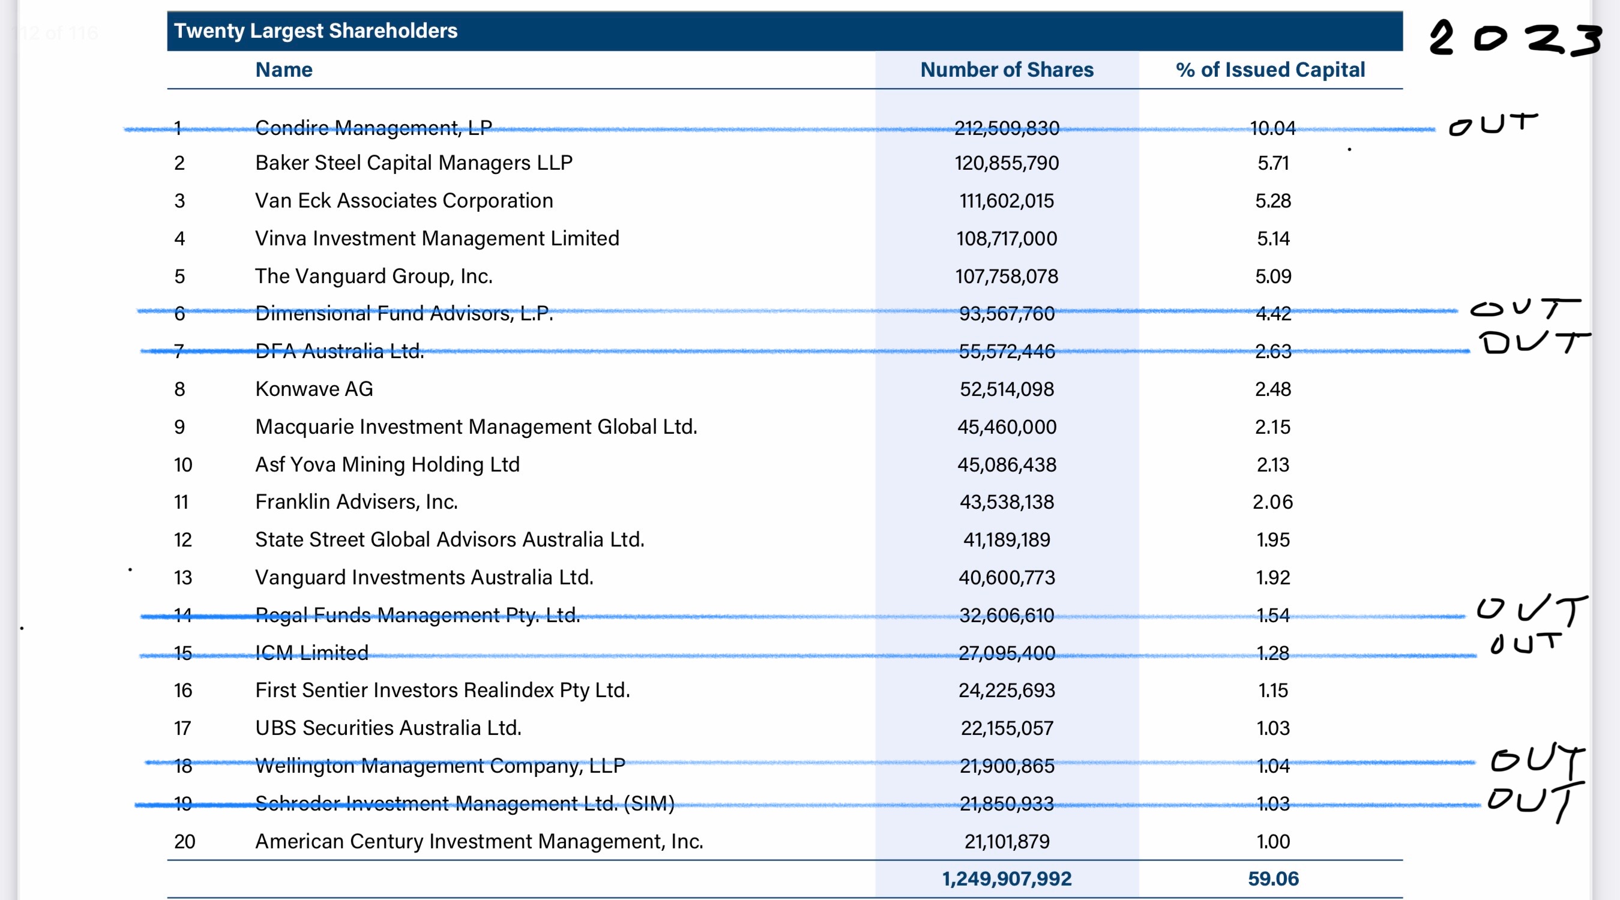This screenshot has height=900, width=1620.
Task: Click the 'Twenty Largest Shareholders' table heading
Action: [x=316, y=31]
